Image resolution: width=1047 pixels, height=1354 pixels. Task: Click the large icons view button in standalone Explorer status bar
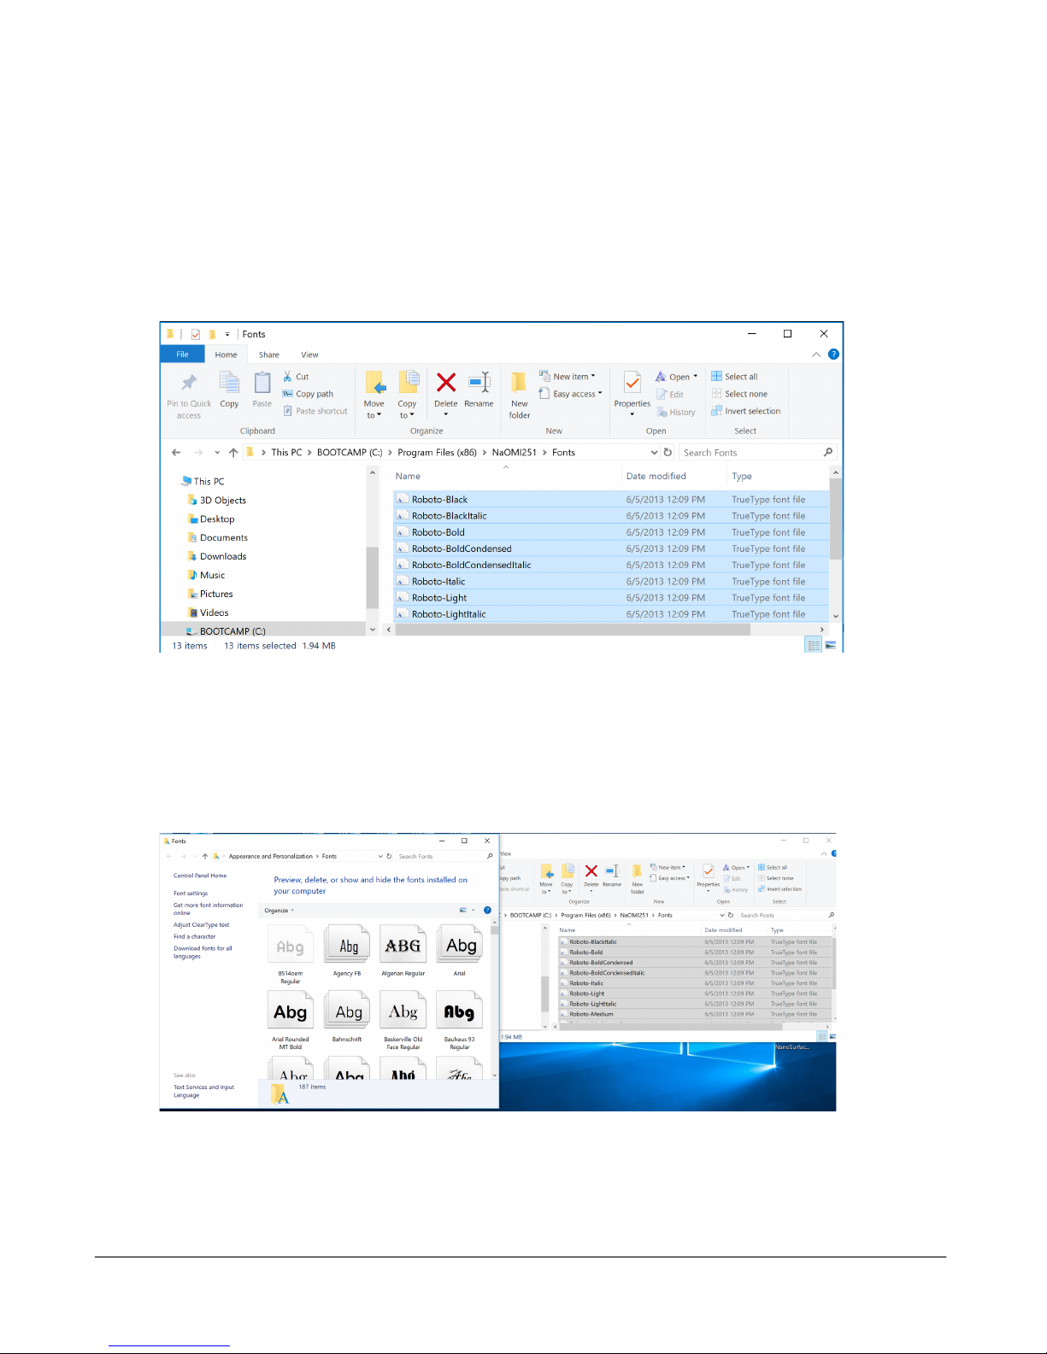pos(830,646)
